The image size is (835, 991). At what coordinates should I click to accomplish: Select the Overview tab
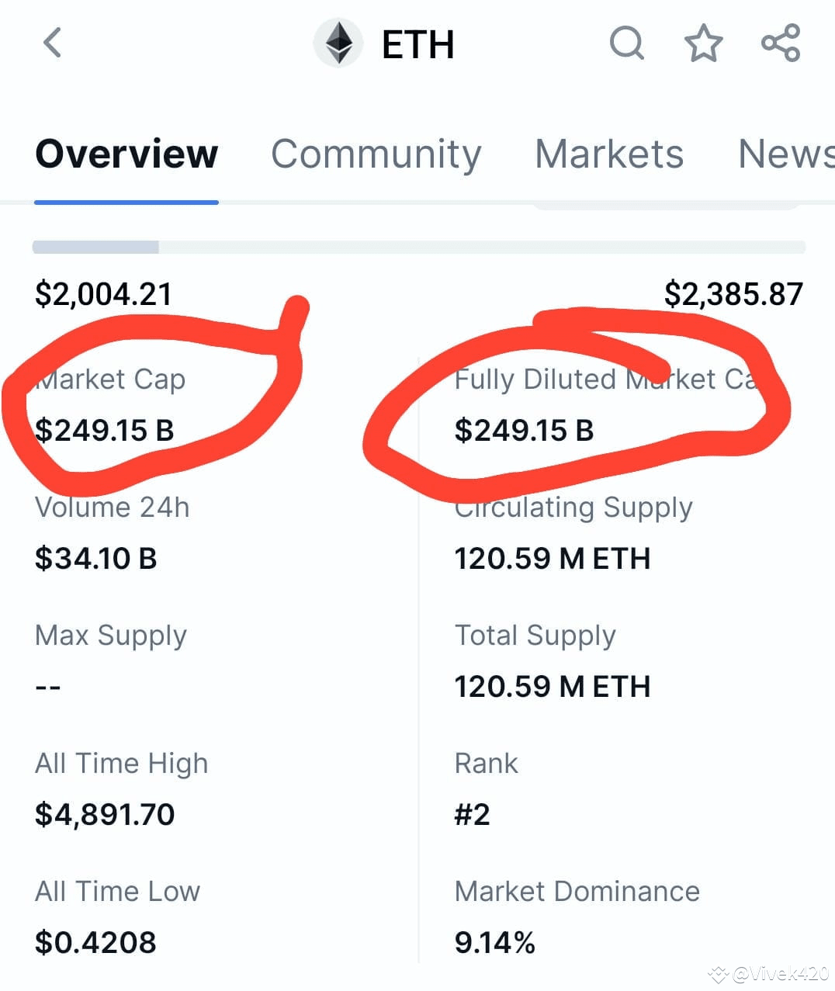tap(126, 154)
